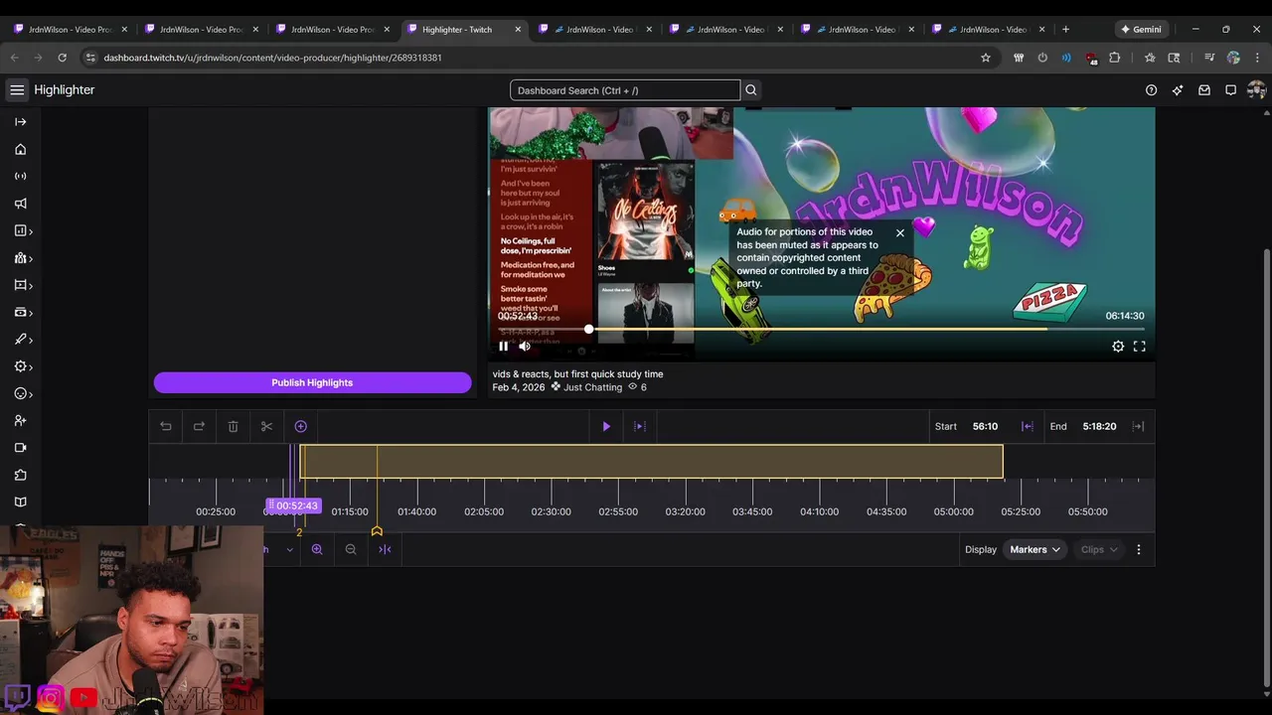
Task: Open the puzzle-piece Extensions sidebar icon
Action: 20,475
